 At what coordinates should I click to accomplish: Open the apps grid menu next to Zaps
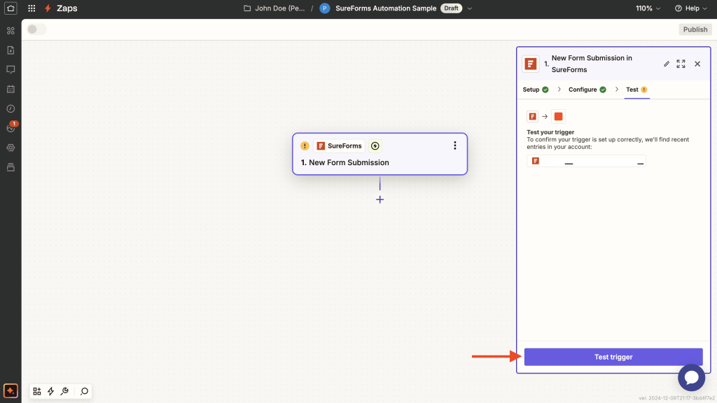click(32, 8)
